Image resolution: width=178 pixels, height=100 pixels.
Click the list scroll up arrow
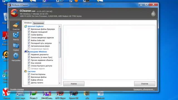point(60,26)
